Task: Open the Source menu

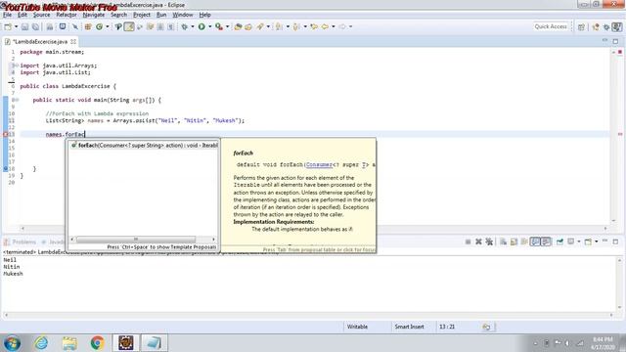Action: click(41, 15)
